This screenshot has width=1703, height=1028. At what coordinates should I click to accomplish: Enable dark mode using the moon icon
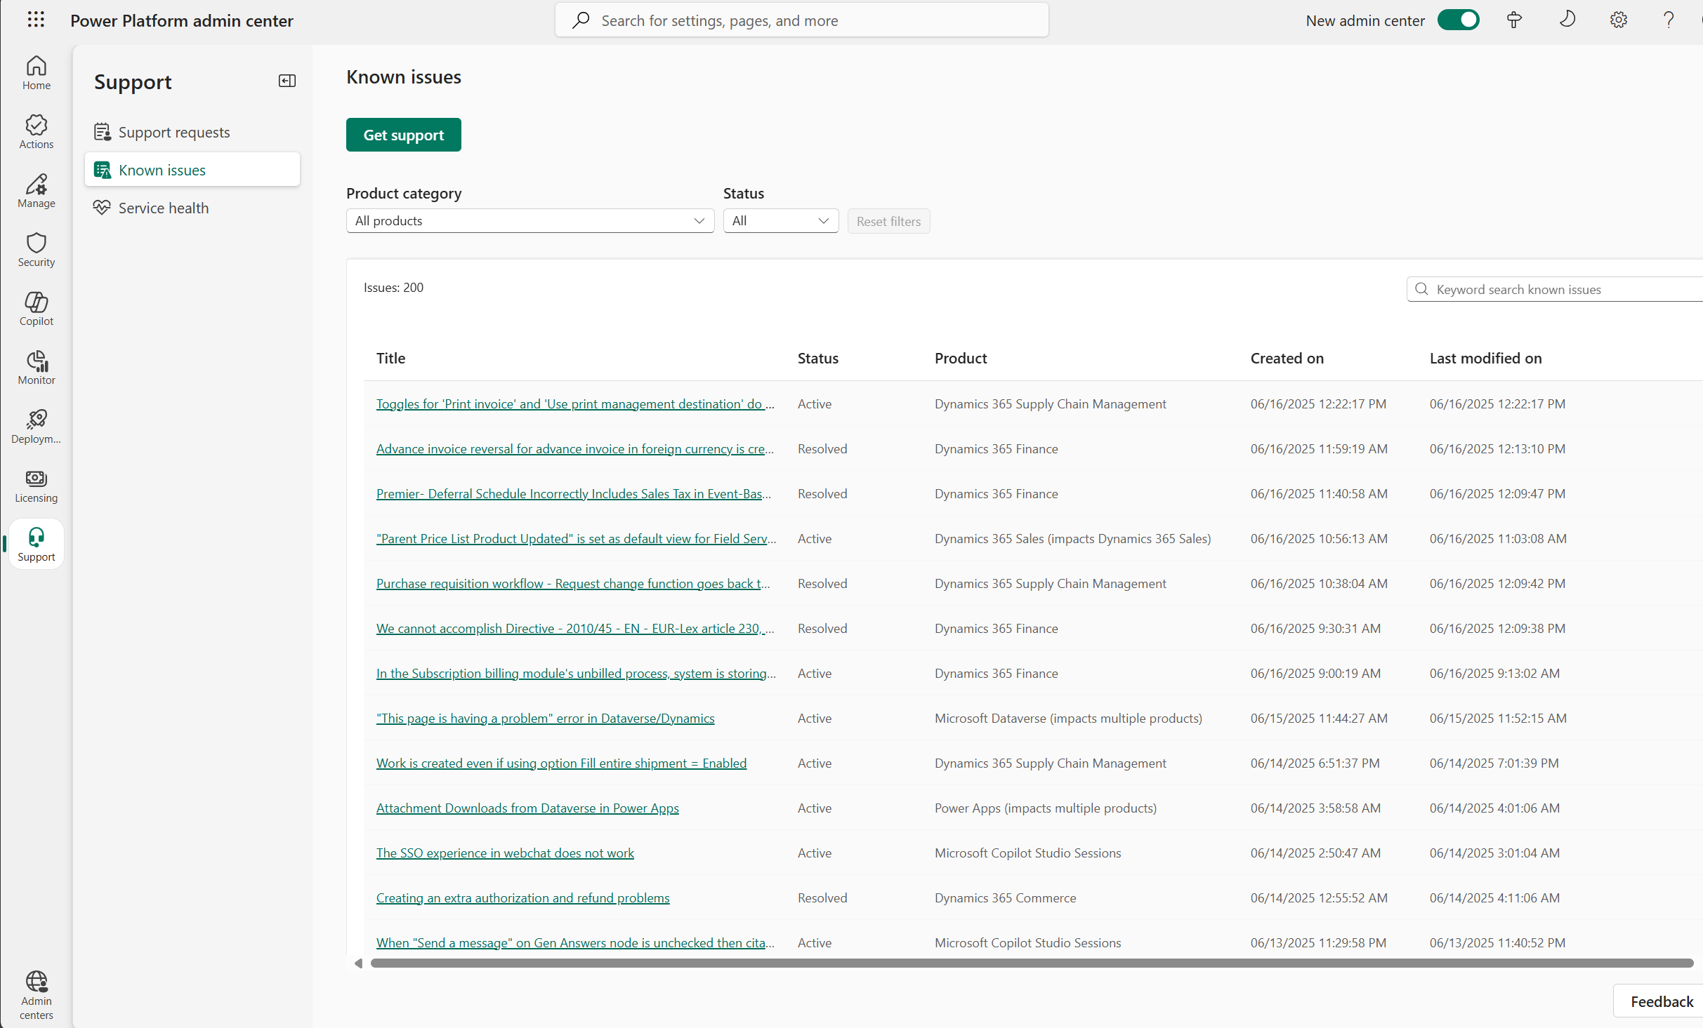pyautogui.click(x=1567, y=20)
